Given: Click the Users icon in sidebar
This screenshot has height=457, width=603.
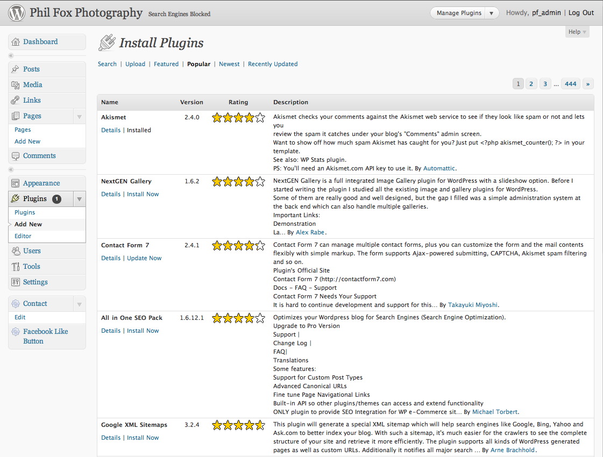Looking at the screenshot, I should pyautogui.click(x=16, y=251).
